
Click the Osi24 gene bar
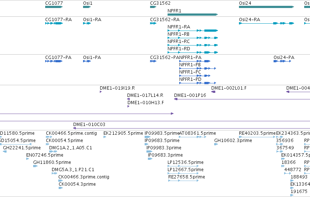tap(266, 7)
